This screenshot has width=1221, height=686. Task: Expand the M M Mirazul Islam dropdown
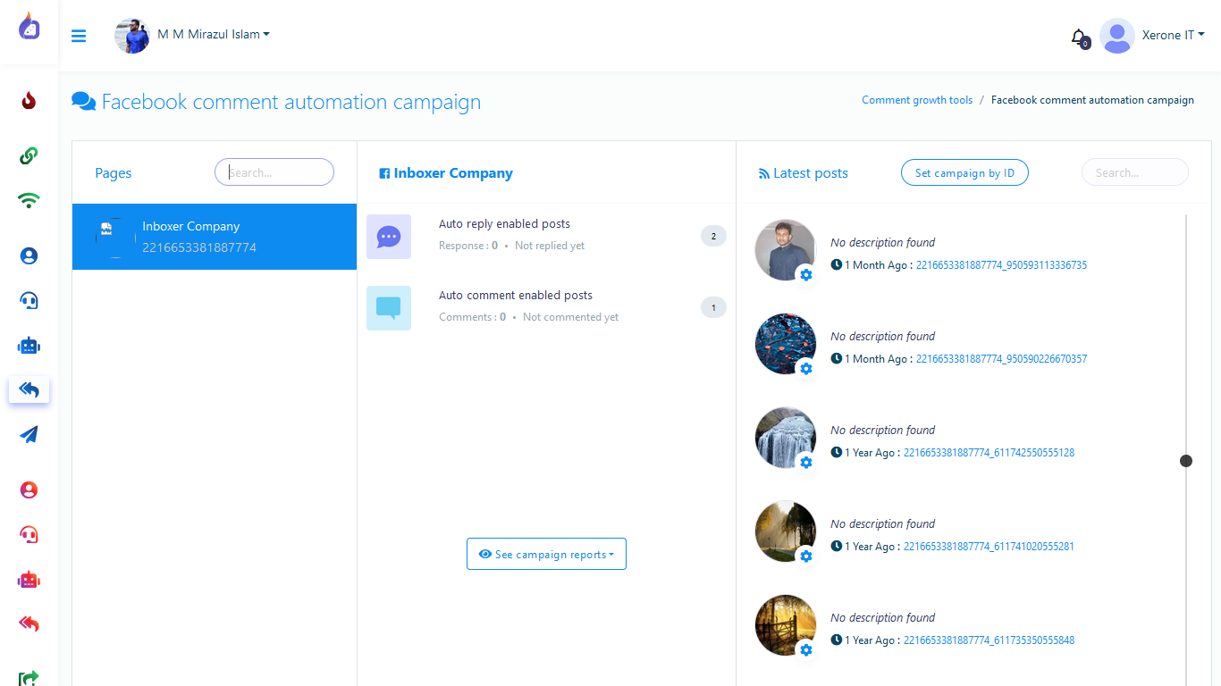(213, 35)
